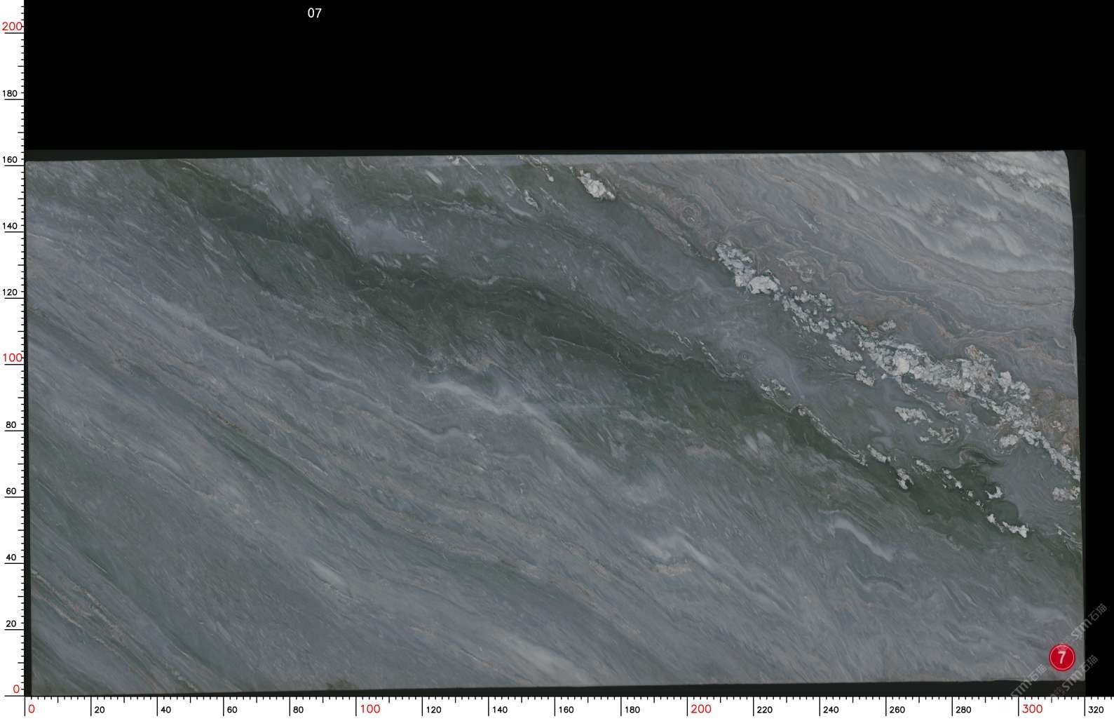This screenshot has width=1114, height=721.
Task: Click the '07' slab label at top
Action: [314, 13]
